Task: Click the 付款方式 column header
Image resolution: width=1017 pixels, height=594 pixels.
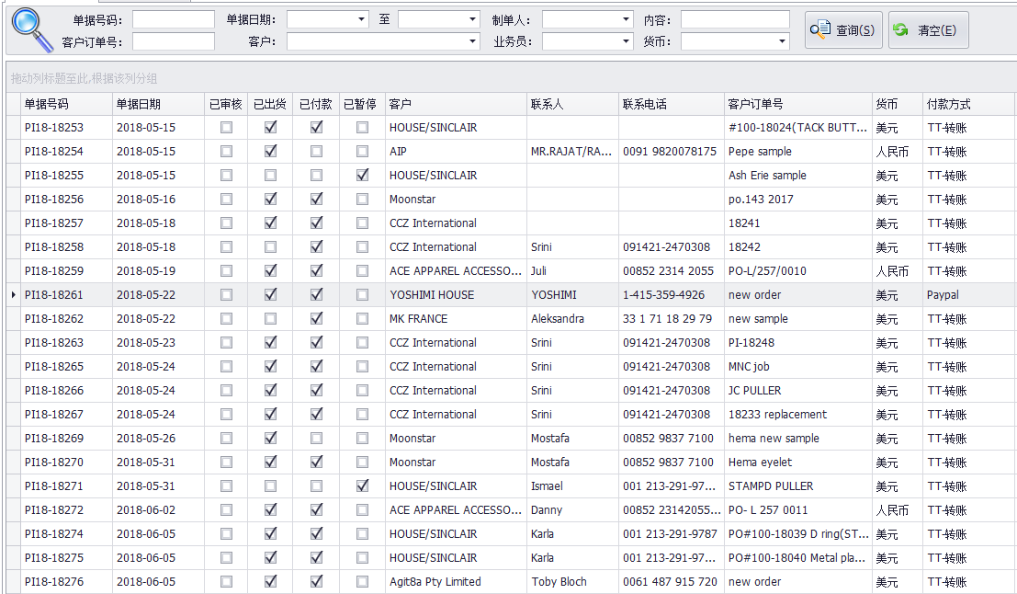Action: 968,104
